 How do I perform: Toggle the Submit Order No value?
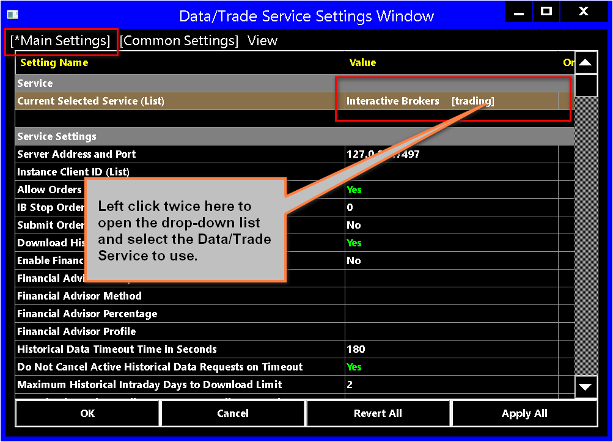[451, 225]
